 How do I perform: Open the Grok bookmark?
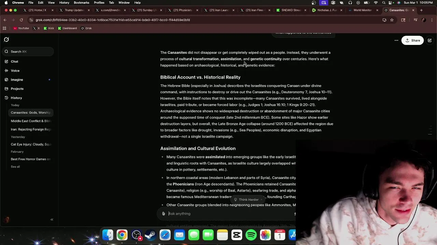coord(86,28)
